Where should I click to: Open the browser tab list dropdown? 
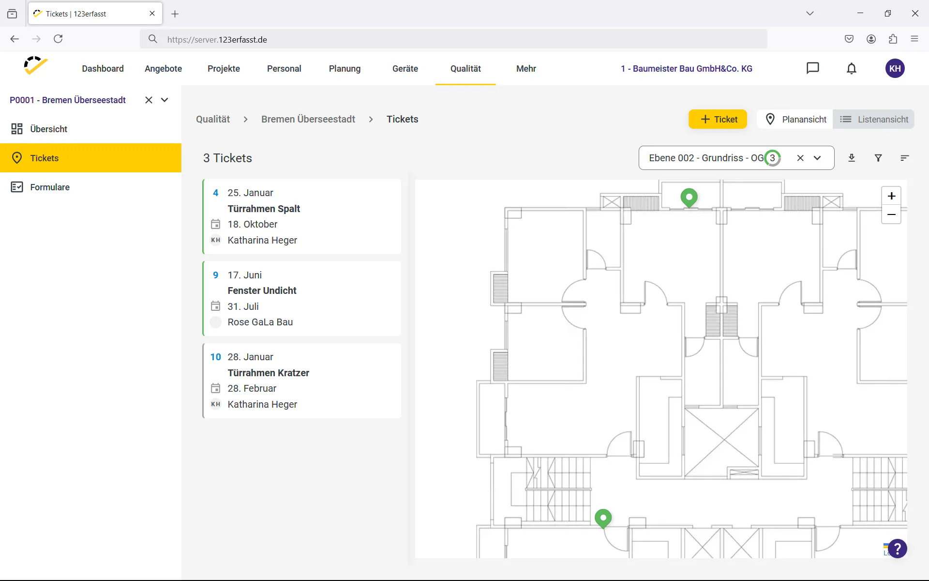[809, 14]
